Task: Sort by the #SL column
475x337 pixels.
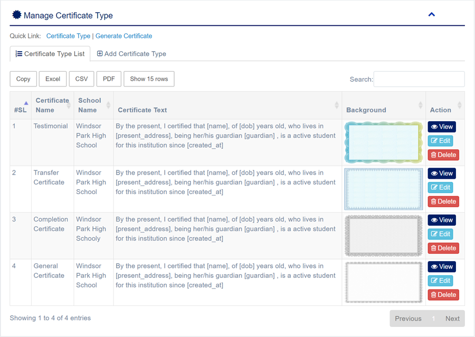Action: pos(21,105)
